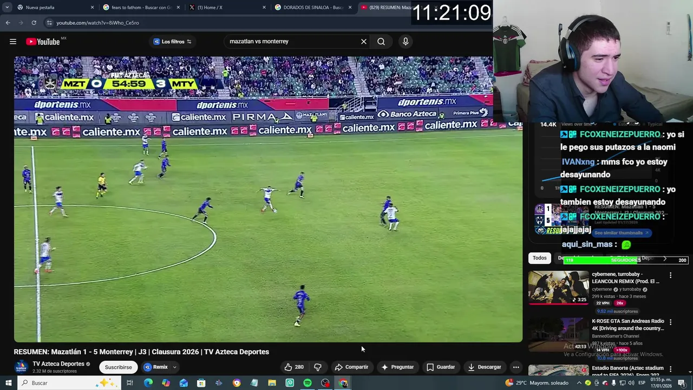Click the Suscribirse button
The height and width of the screenshot is (390, 693).
pos(118,367)
